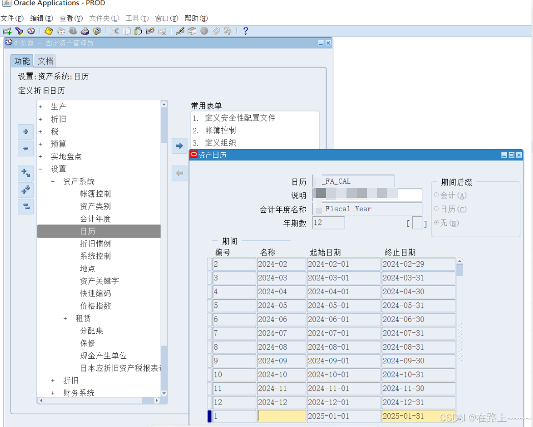Open 3. 定义组织 in the 常用表单 list
The height and width of the screenshot is (427, 533).
(x=214, y=143)
